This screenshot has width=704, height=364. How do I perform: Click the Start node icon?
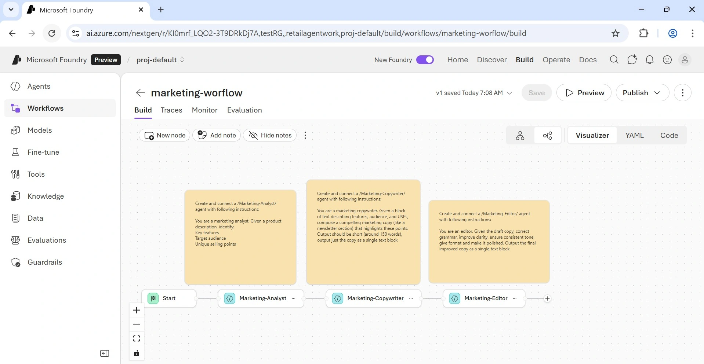tap(153, 298)
